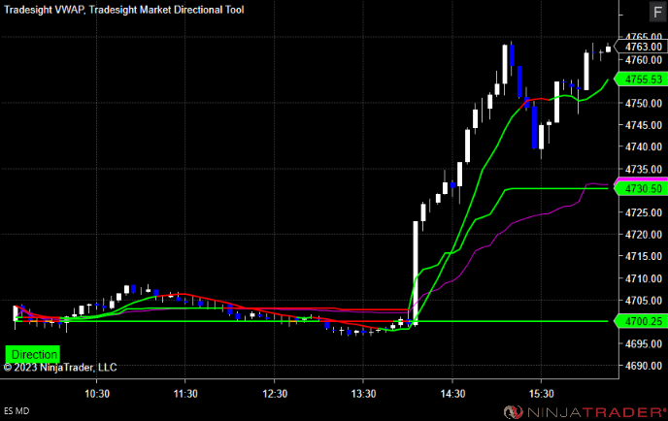Image resolution: width=668 pixels, height=421 pixels.
Task: Click the tall white breakout candle near 14:00
Action: (x=416, y=273)
